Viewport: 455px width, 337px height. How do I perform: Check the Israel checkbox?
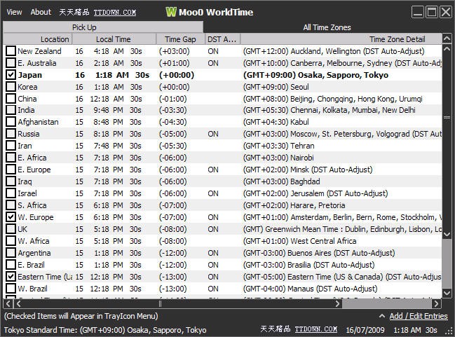click(x=11, y=193)
